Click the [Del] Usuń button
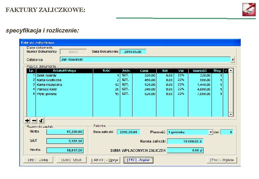 click(x=71, y=160)
